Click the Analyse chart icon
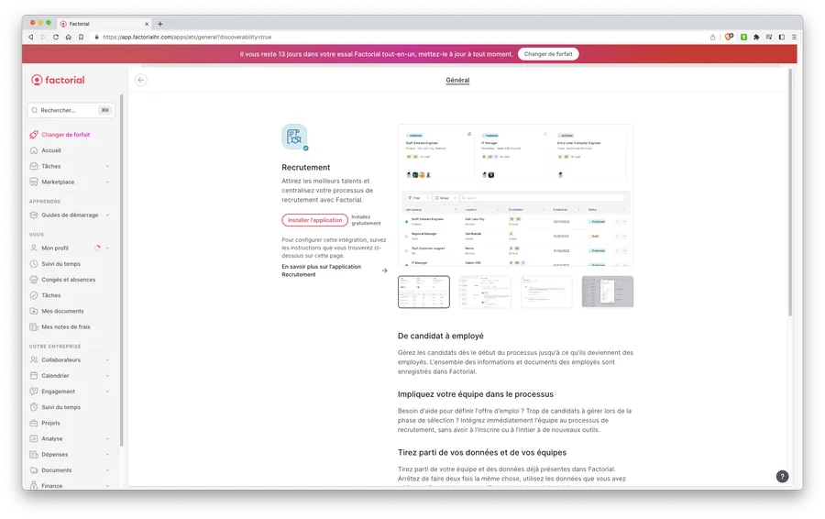Screen dimensions: 825x519 pos(34,439)
